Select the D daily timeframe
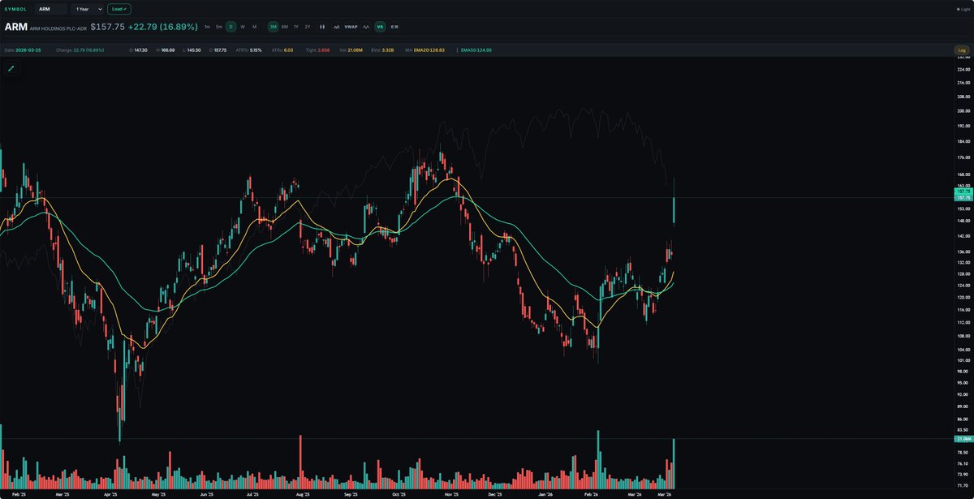This screenshot has width=974, height=499. [x=231, y=27]
